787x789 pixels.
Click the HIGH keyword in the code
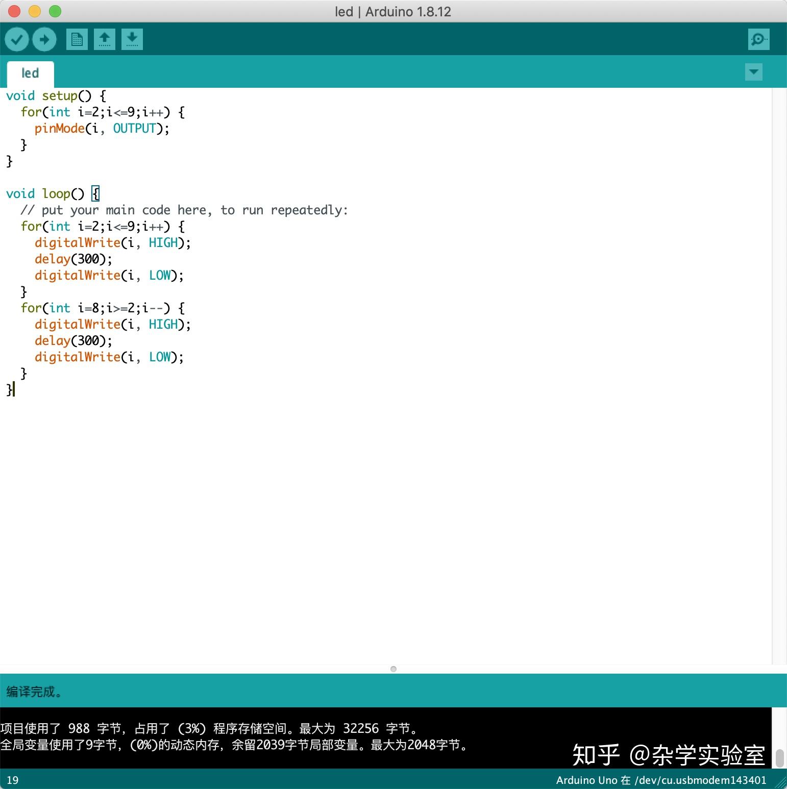click(162, 242)
